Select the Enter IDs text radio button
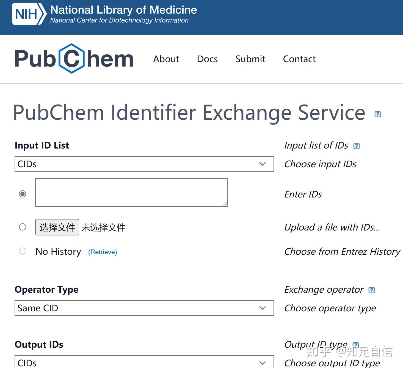The image size is (403, 368). click(23, 194)
